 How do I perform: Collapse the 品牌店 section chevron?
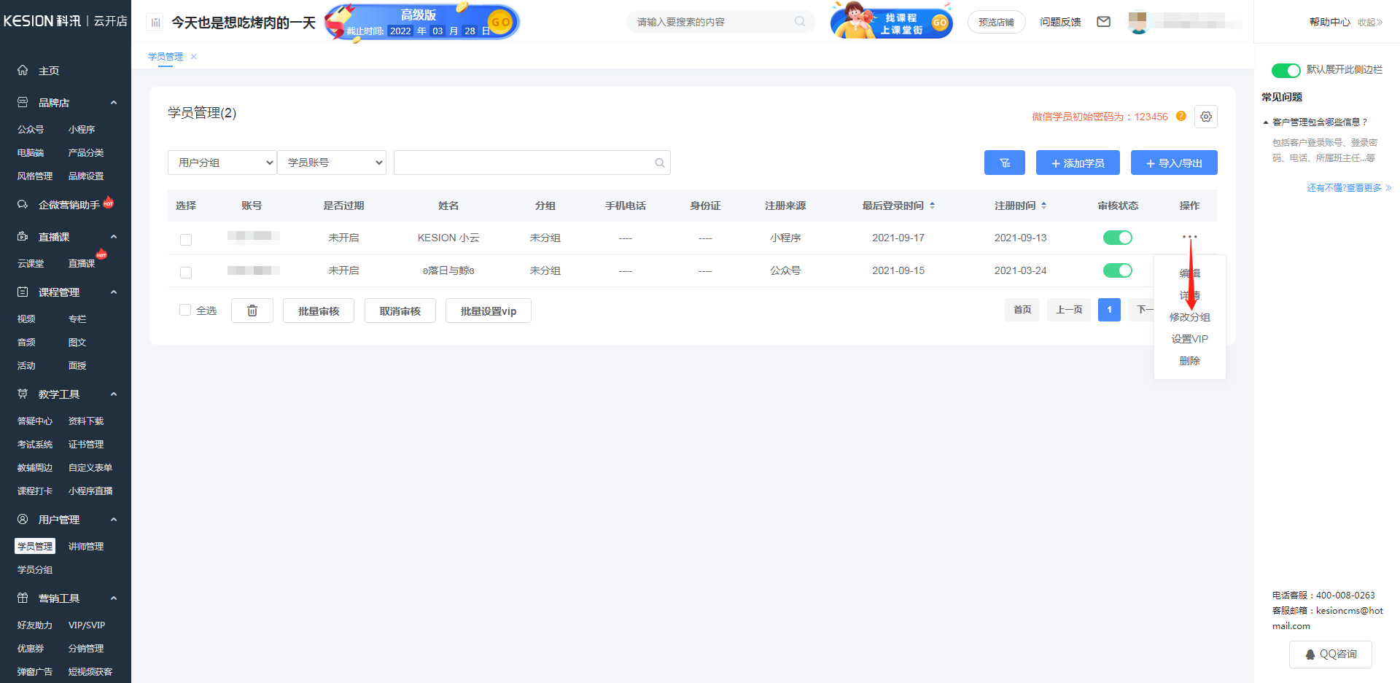point(114,103)
